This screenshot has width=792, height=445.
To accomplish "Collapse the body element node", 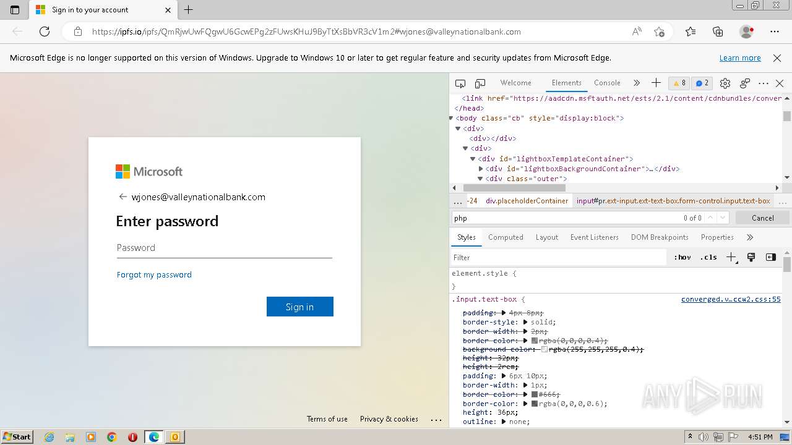I will [451, 118].
